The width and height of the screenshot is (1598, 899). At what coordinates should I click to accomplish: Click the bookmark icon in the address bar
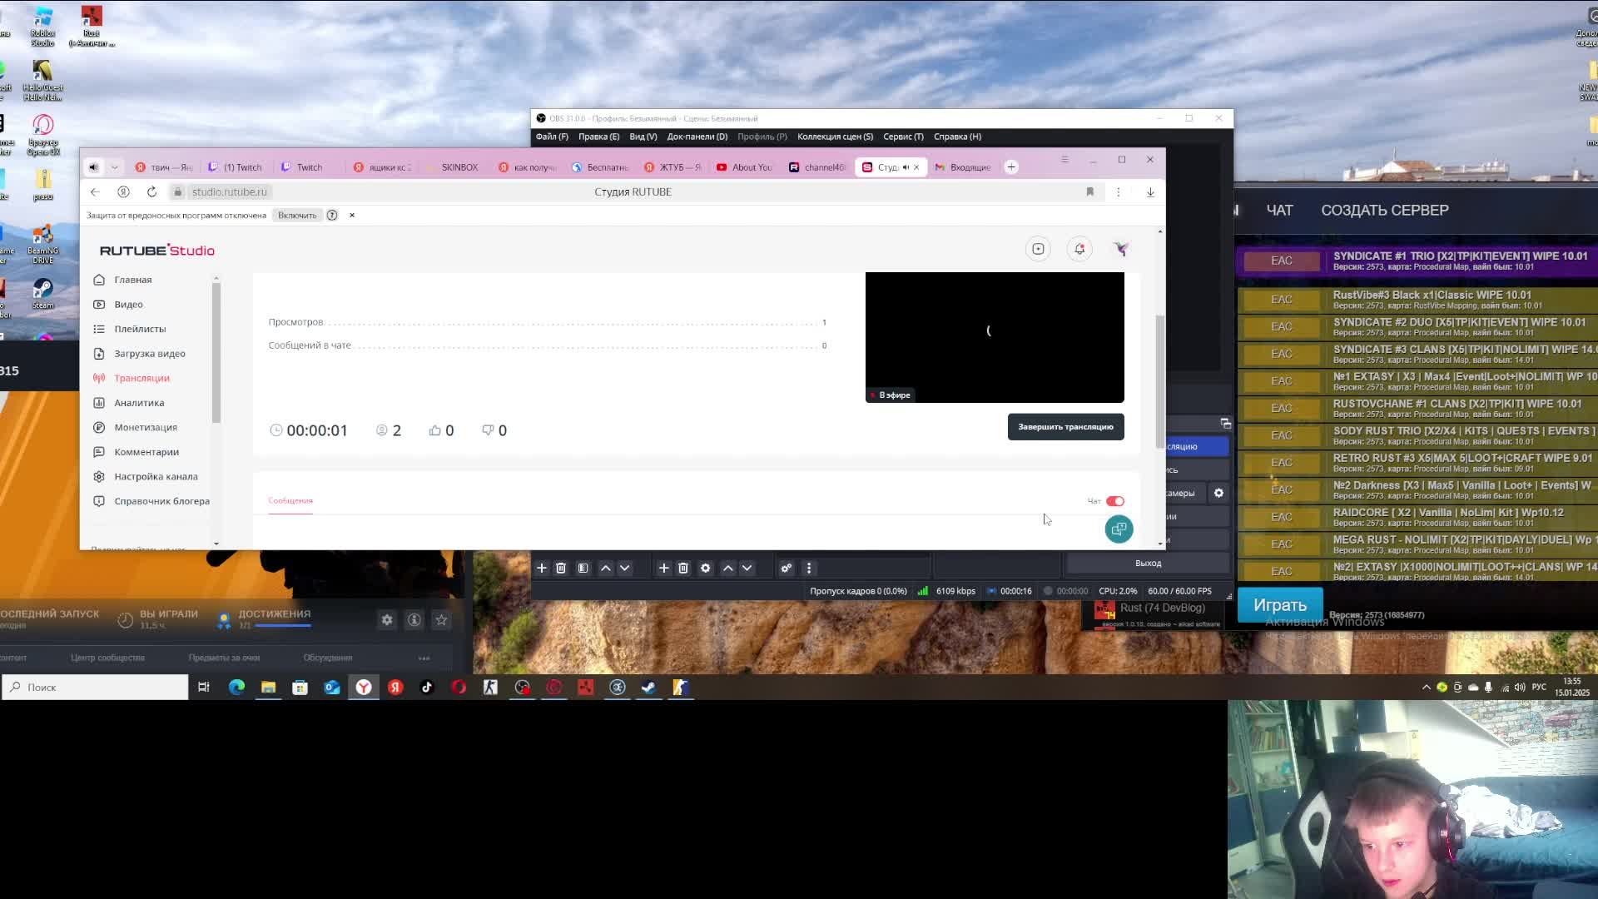[1089, 191]
